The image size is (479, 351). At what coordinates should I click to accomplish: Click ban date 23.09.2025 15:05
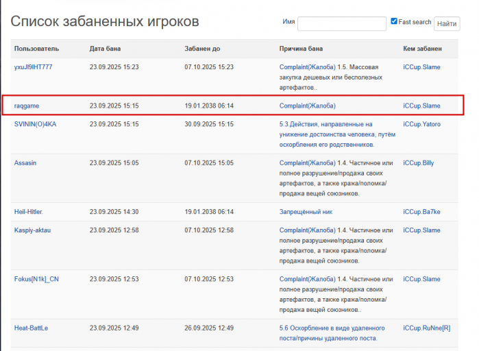point(114,163)
